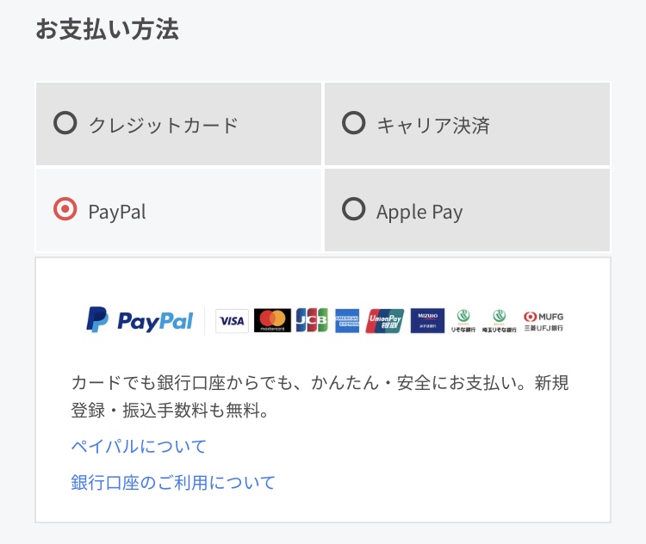Screen dimensions: 646x544
Task: Click the American Express icon
Action: pyautogui.click(x=347, y=320)
